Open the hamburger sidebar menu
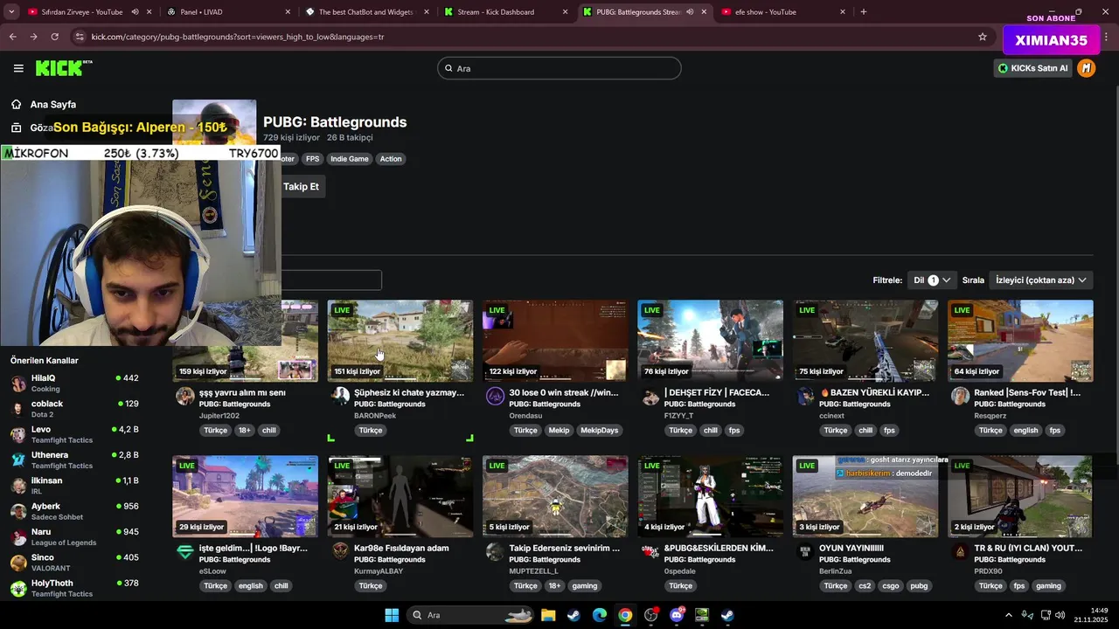Image resolution: width=1119 pixels, height=629 pixels. [18, 68]
